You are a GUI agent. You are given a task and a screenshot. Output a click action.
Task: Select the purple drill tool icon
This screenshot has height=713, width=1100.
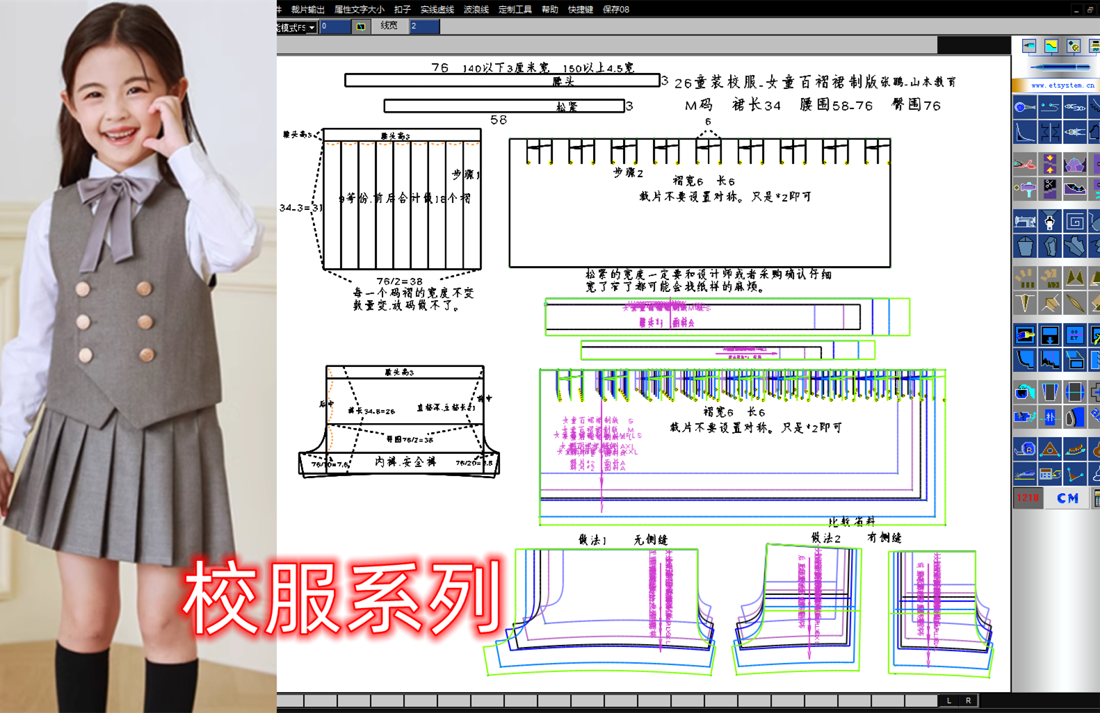(x=1025, y=188)
